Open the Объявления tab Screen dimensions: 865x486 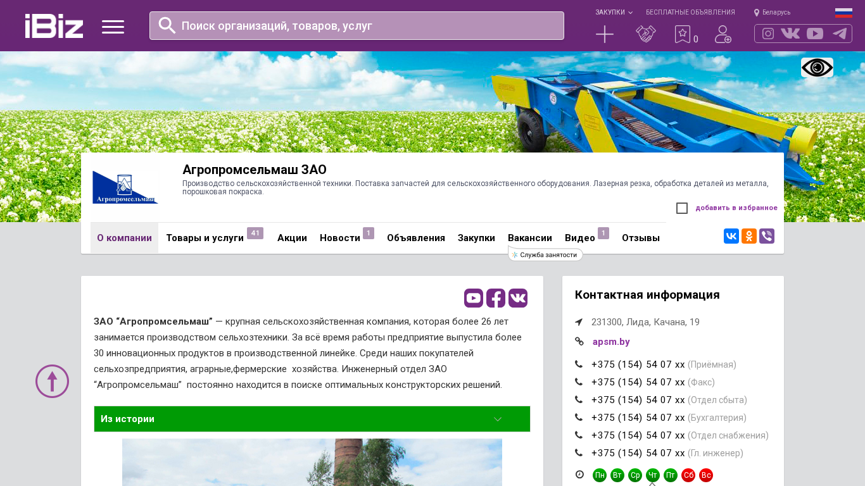tap(416, 238)
